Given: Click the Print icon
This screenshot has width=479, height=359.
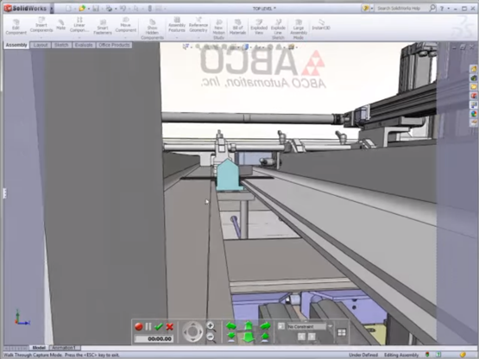Looking at the screenshot, I should (109, 9).
